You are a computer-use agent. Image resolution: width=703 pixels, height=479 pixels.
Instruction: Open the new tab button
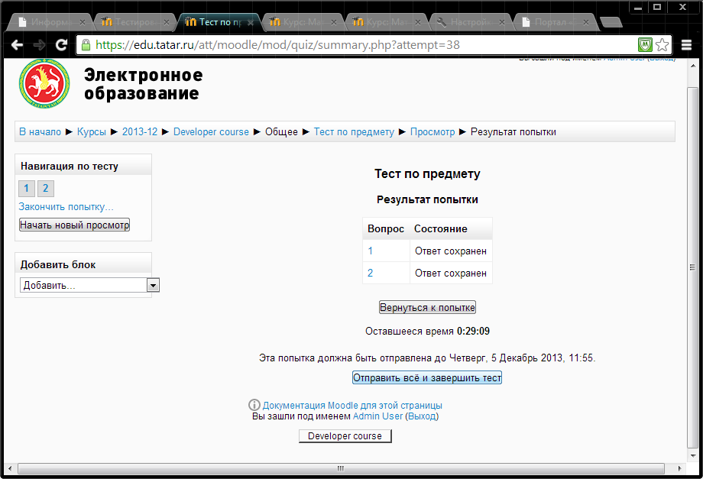tap(611, 22)
